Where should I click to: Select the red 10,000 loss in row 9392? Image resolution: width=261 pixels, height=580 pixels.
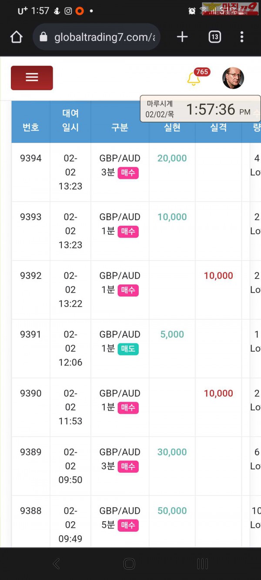(218, 276)
